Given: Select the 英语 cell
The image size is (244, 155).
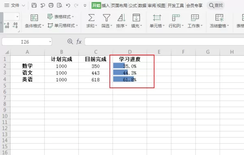Looking at the screenshot, I should 27,79.
